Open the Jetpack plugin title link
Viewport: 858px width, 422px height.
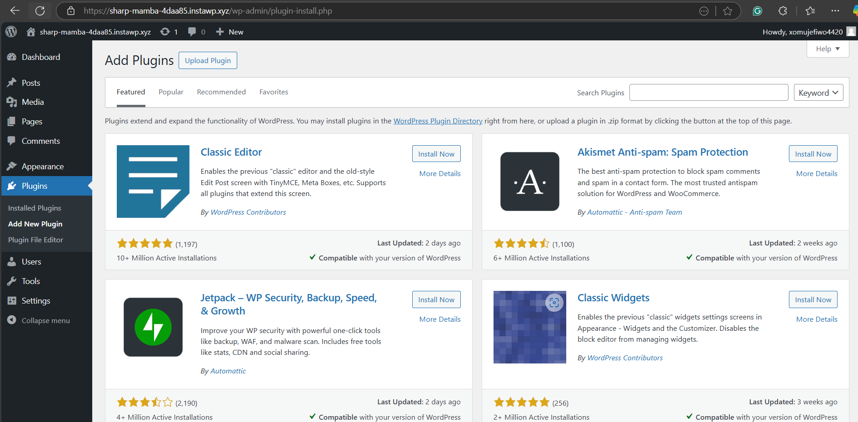(289, 304)
